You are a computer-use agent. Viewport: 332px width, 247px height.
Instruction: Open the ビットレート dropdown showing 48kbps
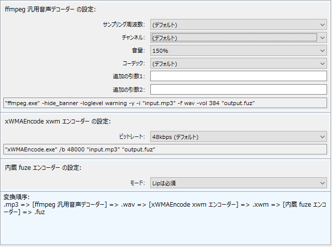pos(238,137)
